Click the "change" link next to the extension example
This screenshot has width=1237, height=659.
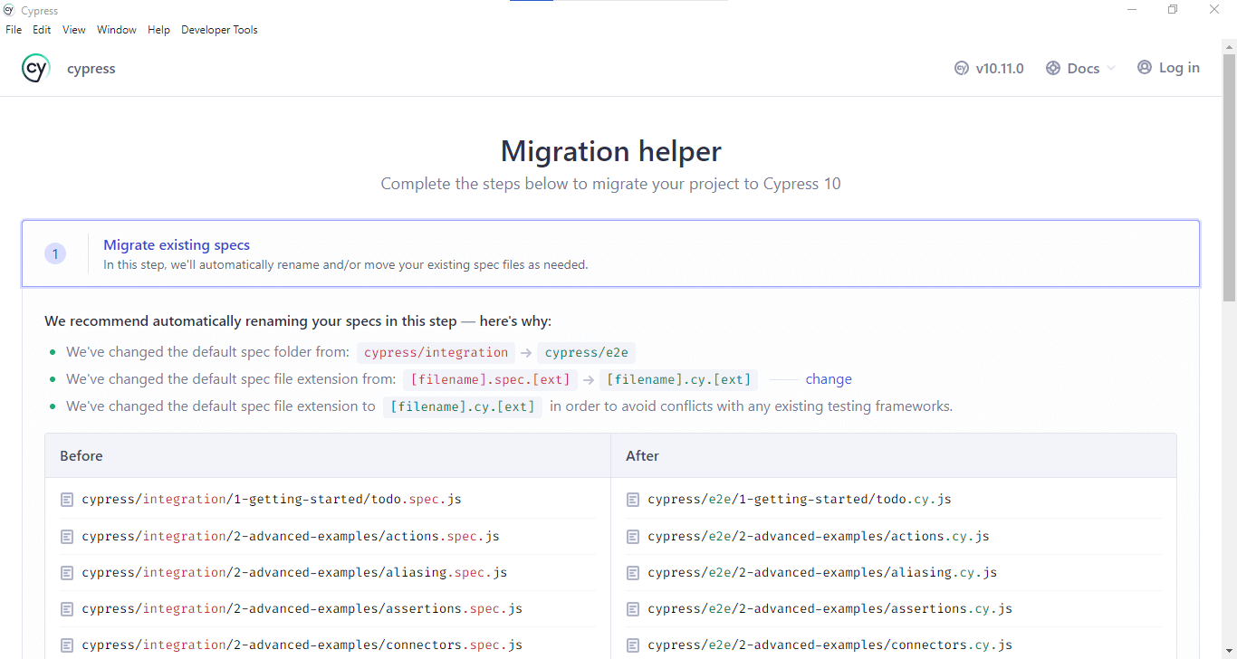[829, 378]
